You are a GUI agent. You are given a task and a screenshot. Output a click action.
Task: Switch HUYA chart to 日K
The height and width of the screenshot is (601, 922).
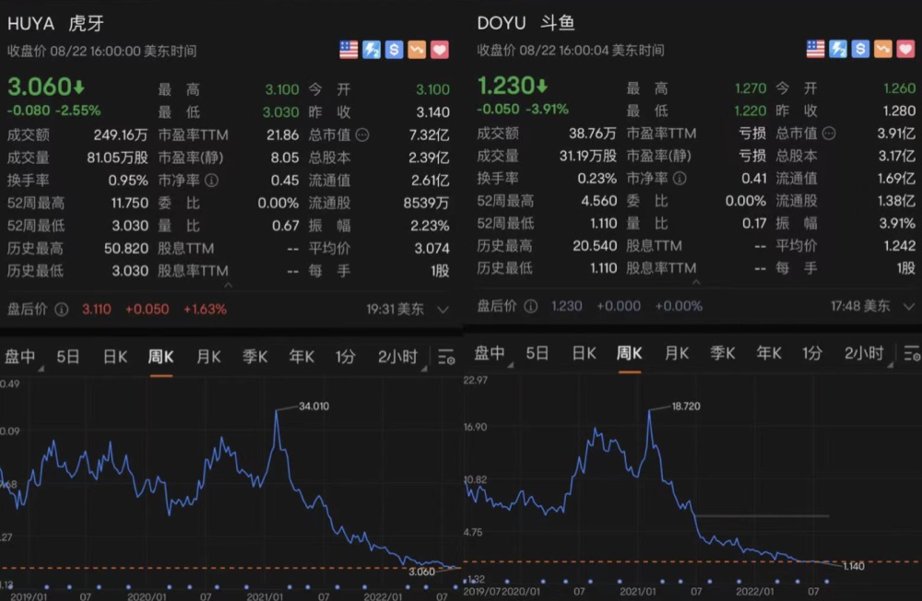[114, 357]
